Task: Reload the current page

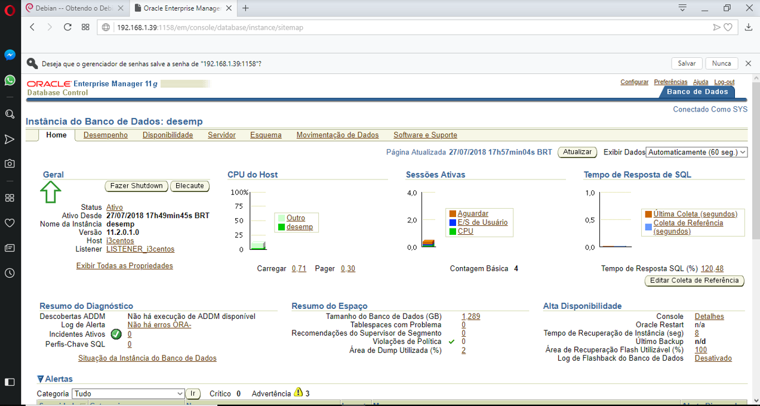Action: click(x=67, y=27)
